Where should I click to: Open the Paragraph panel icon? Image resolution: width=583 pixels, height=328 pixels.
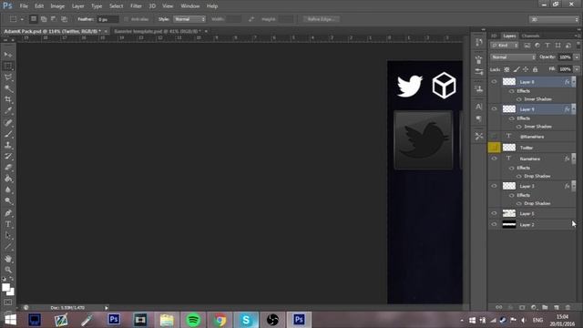coord(479,118)
